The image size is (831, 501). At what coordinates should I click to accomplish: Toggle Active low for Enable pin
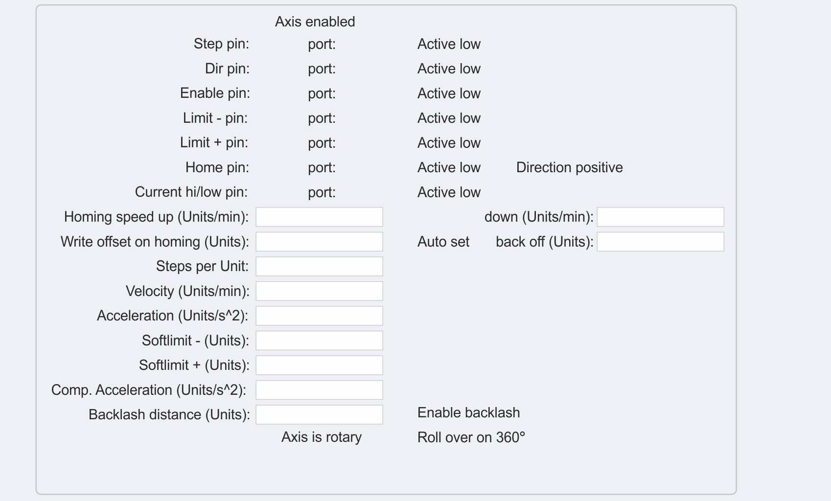[449, 93]
